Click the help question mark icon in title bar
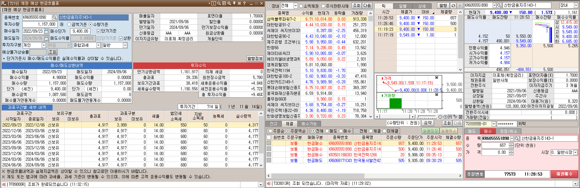The height and width of the screenshot is (188, 580). pyautogui.click(x=244, y=3)
